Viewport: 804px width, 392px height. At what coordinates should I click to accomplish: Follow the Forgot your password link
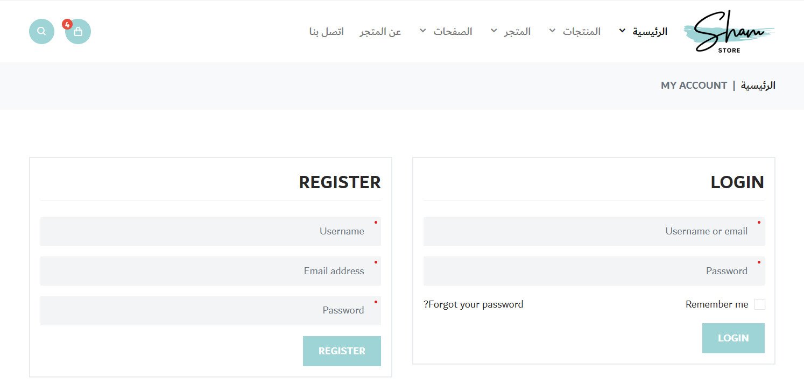pos(474,304)
